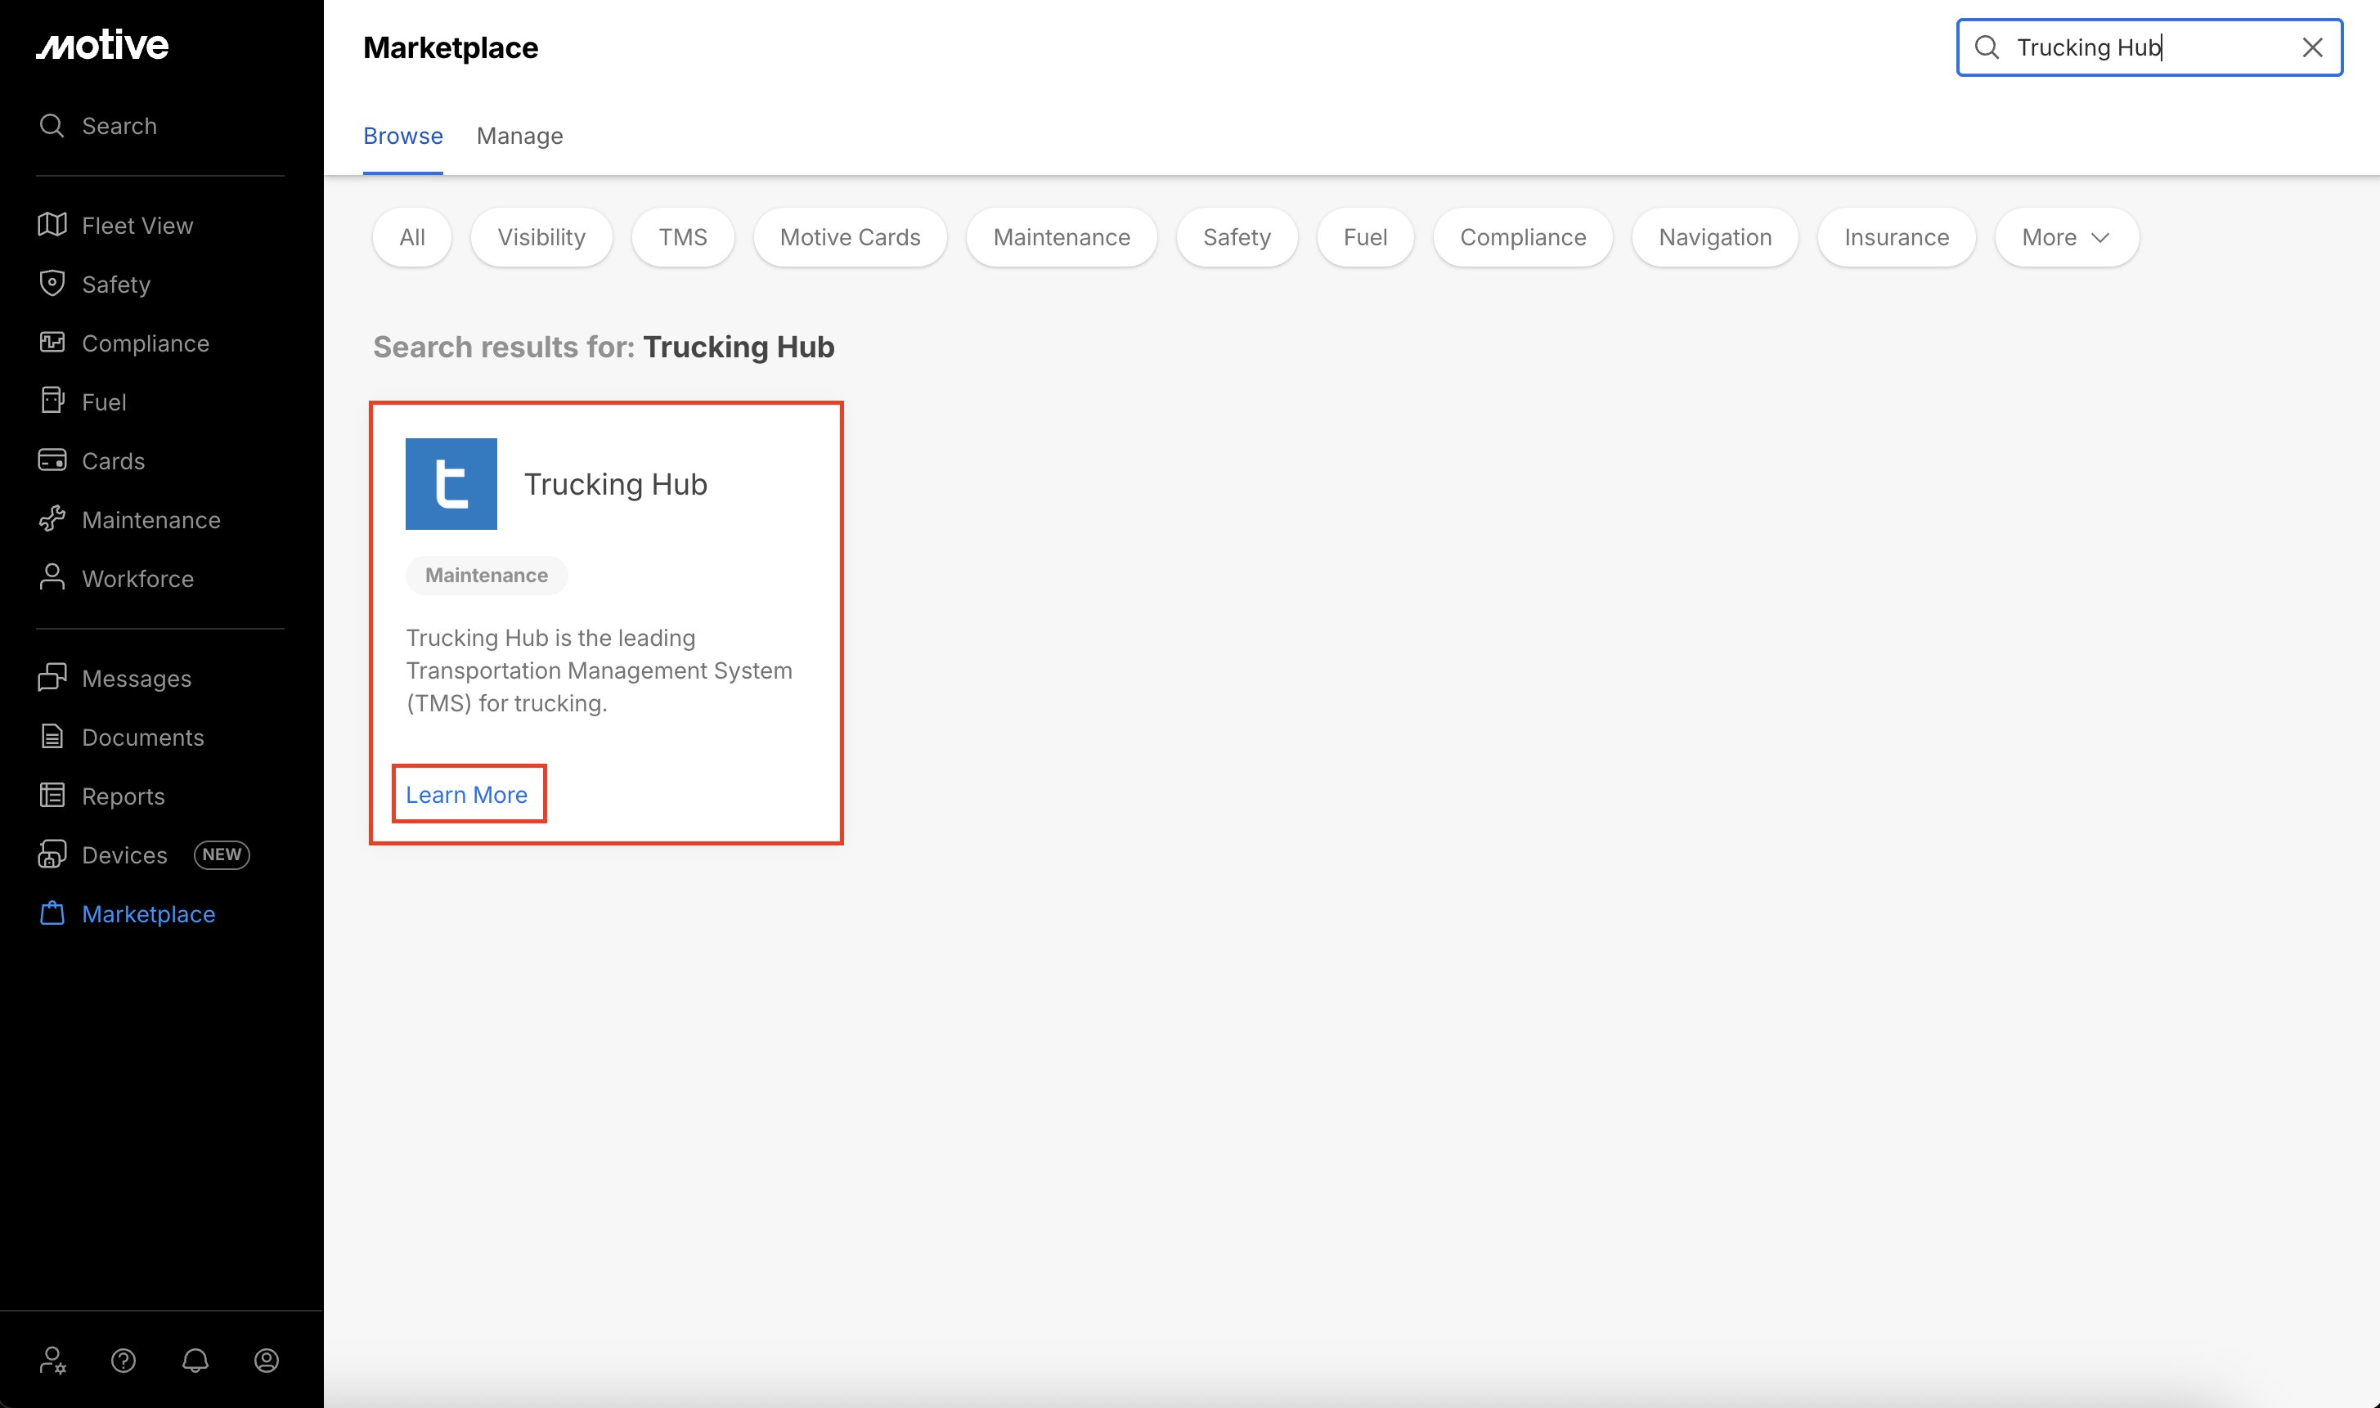Open admin user settings icon
The image size is (2380, 1408).
tap(52, 1361)
